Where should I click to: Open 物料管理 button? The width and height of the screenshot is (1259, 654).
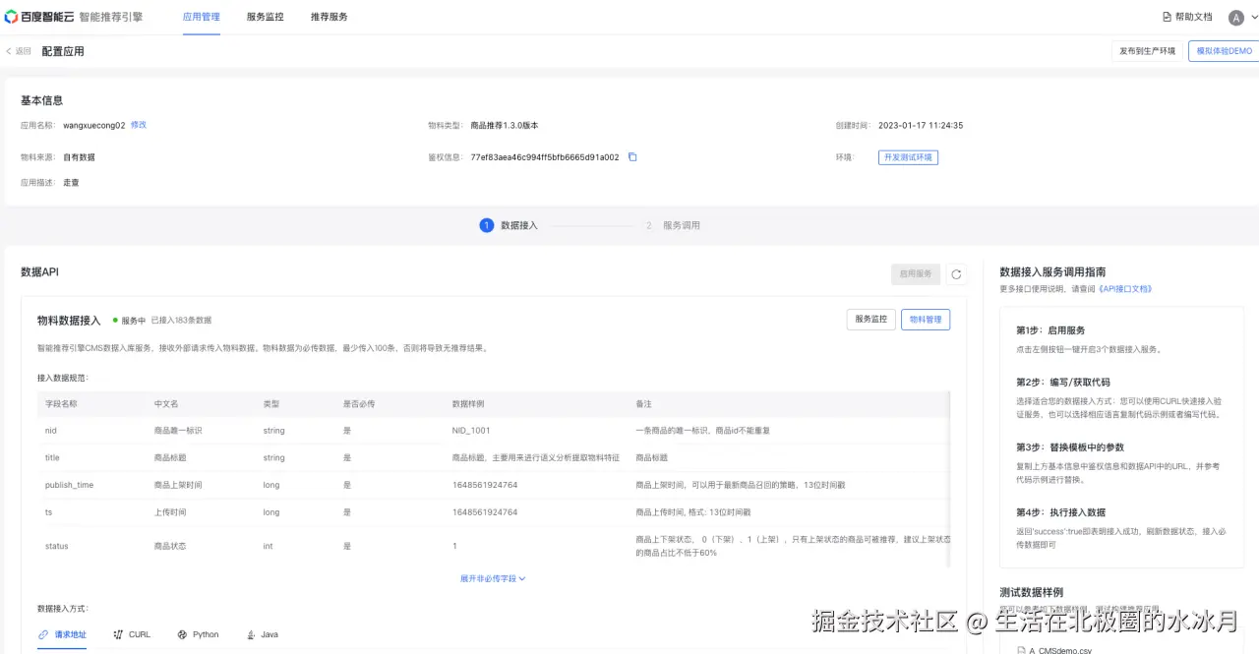point(926,320)
